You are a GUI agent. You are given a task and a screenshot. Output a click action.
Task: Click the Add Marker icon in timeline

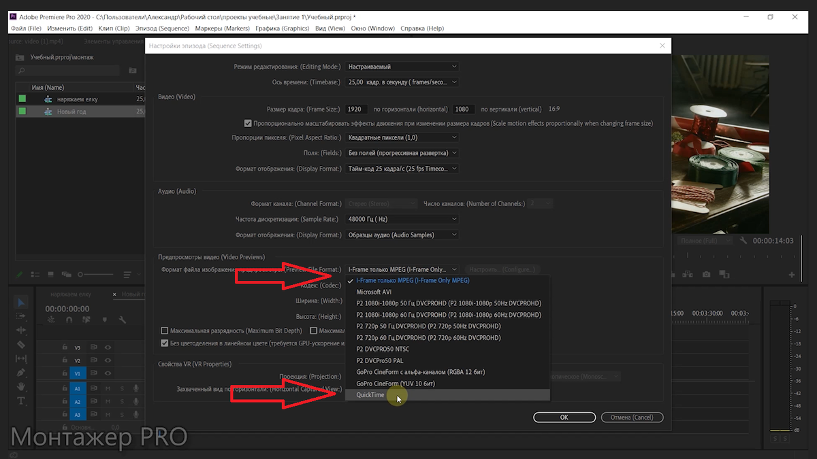click(x=104, y=320)
